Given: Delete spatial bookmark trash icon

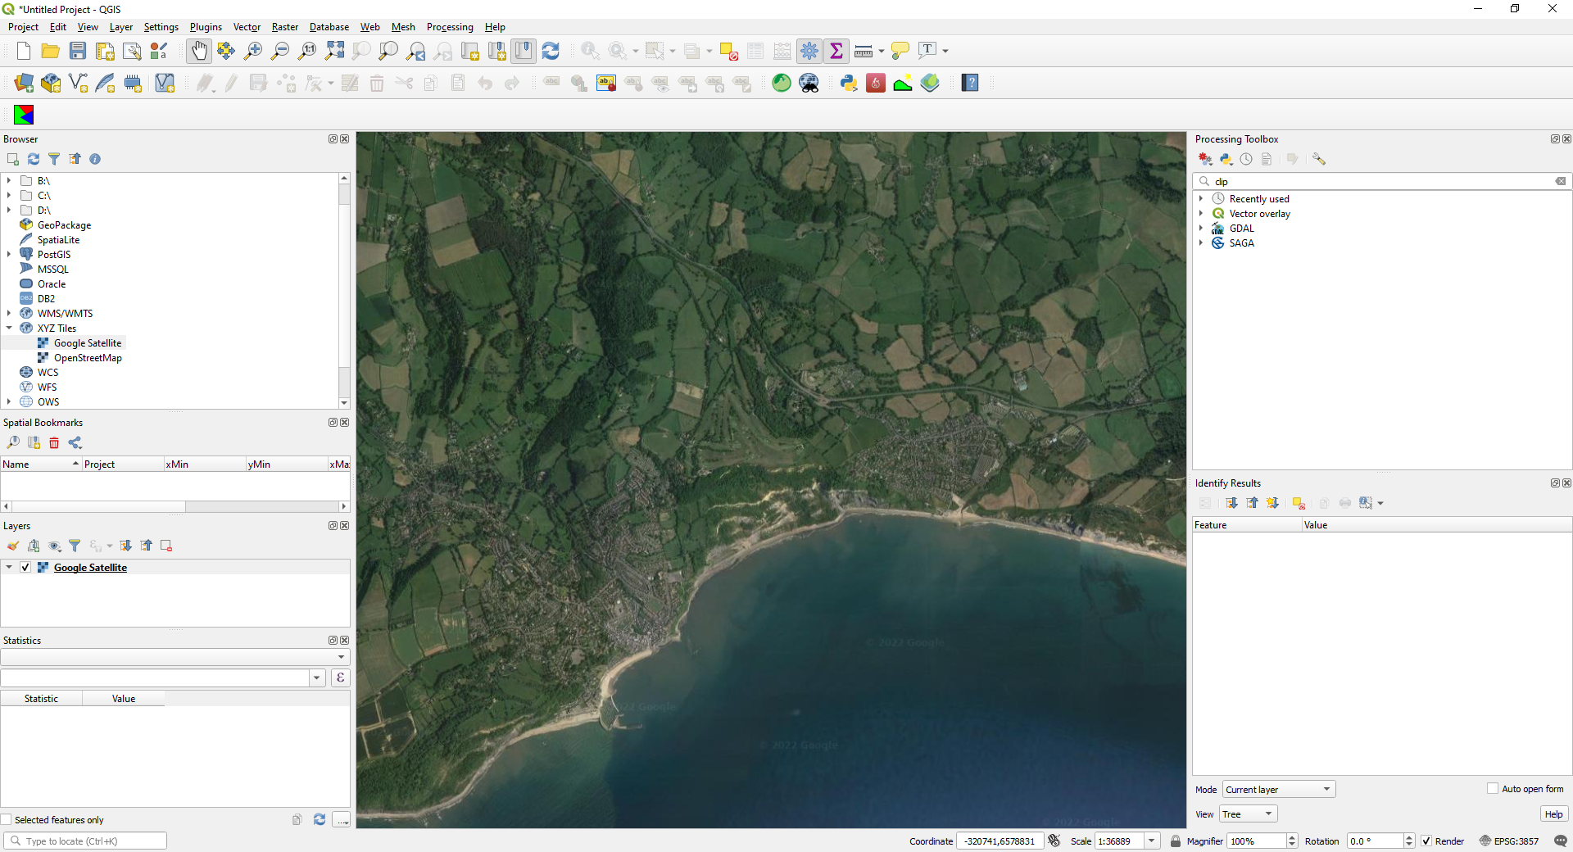Looking at the screenshot, I should point(54,442).
